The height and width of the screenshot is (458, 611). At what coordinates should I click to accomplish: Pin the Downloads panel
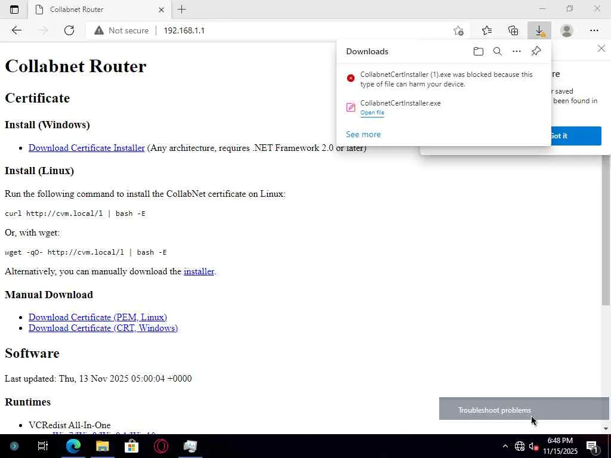[536, 51]
